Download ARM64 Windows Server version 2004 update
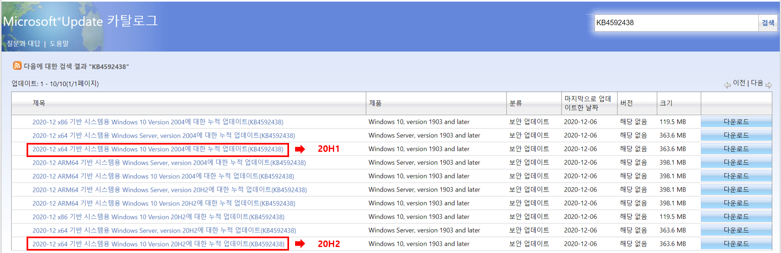Image resolution: width=781 pixels, height=253 pixels. pyautogui.click(x=736, y=163)
